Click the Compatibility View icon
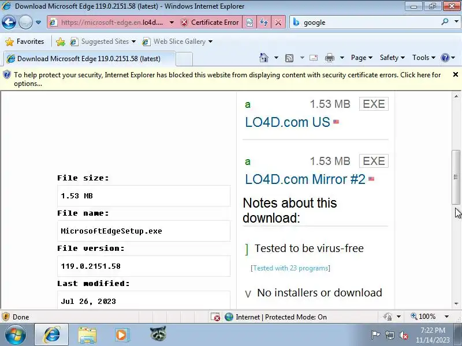 (x=249, y=22)
